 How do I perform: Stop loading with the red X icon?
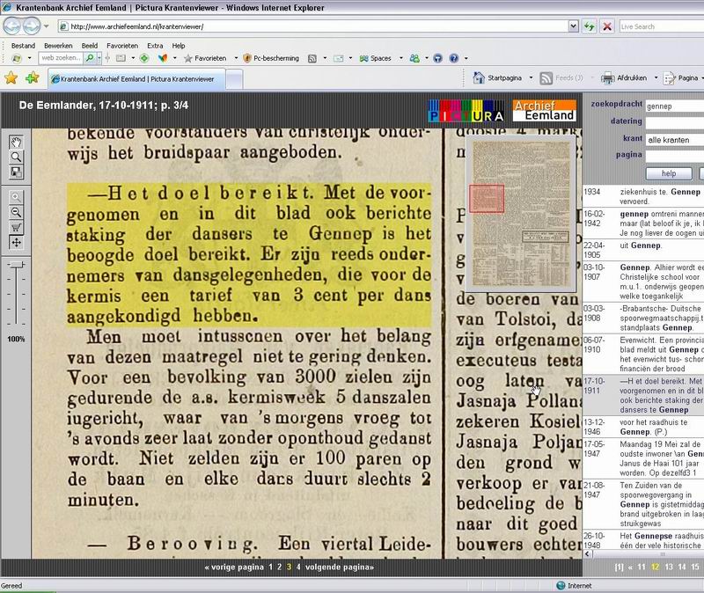click(x=607, y=26)
